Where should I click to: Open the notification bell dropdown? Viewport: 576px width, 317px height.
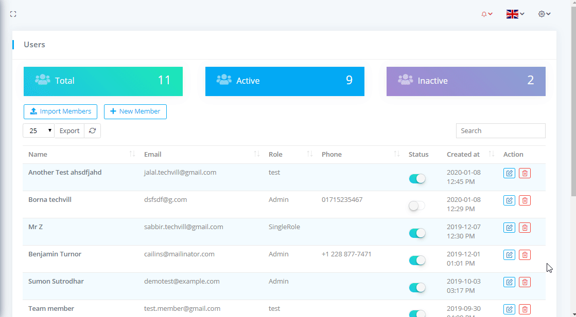(486, 14)
